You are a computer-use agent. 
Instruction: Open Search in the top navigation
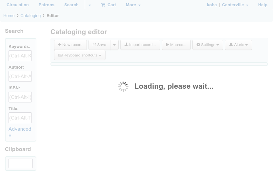point(71,5)
